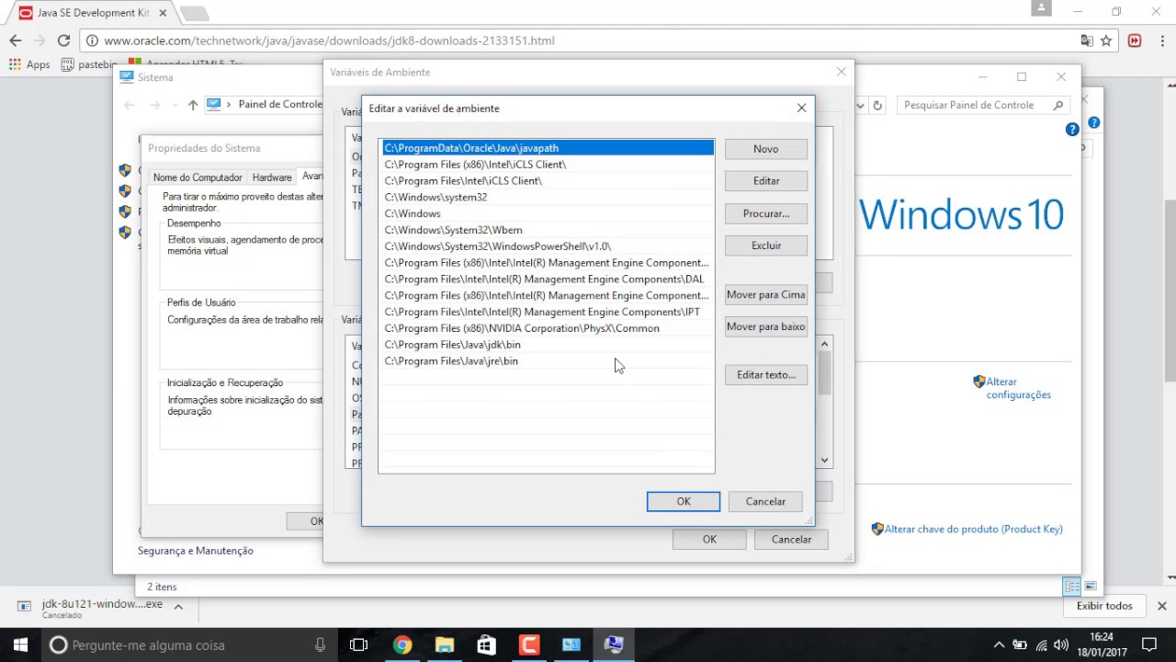1176x662 pixels.
Task: Close the downloads bar
Action: coord(1161,606)
